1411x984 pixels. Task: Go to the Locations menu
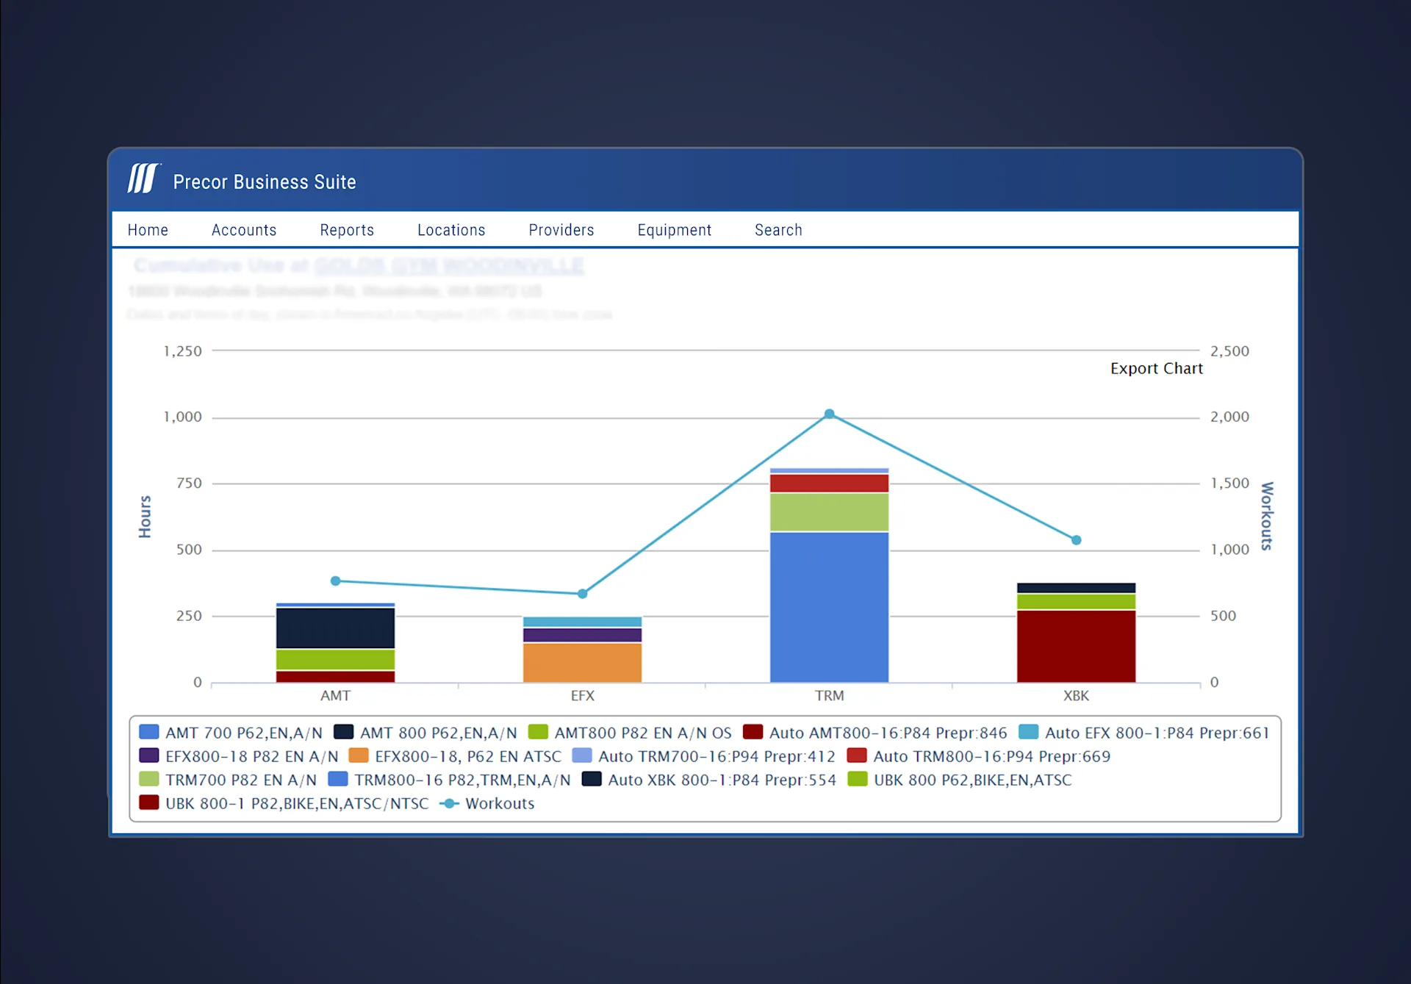(x=451, y=230)
